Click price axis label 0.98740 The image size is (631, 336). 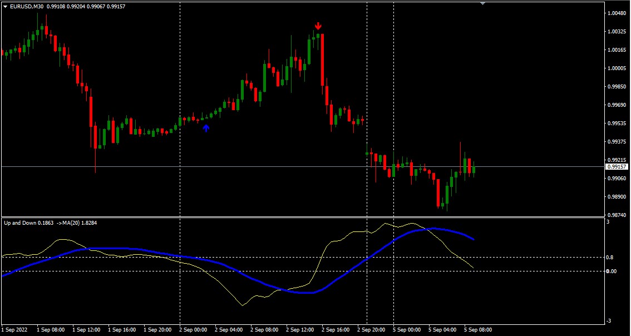[617, 215]
